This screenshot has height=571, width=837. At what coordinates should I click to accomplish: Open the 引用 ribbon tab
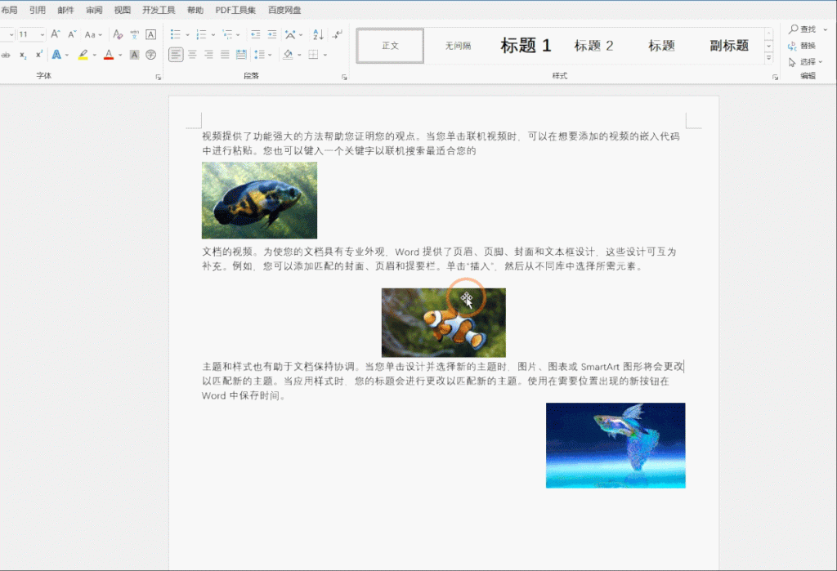[x=38, y=10]
